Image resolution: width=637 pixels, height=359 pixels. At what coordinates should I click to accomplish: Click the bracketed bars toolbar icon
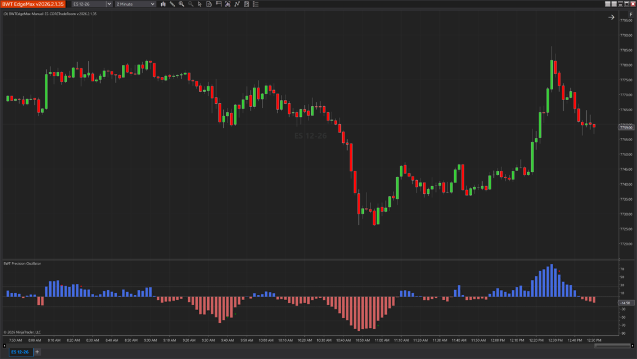[228, 4]
